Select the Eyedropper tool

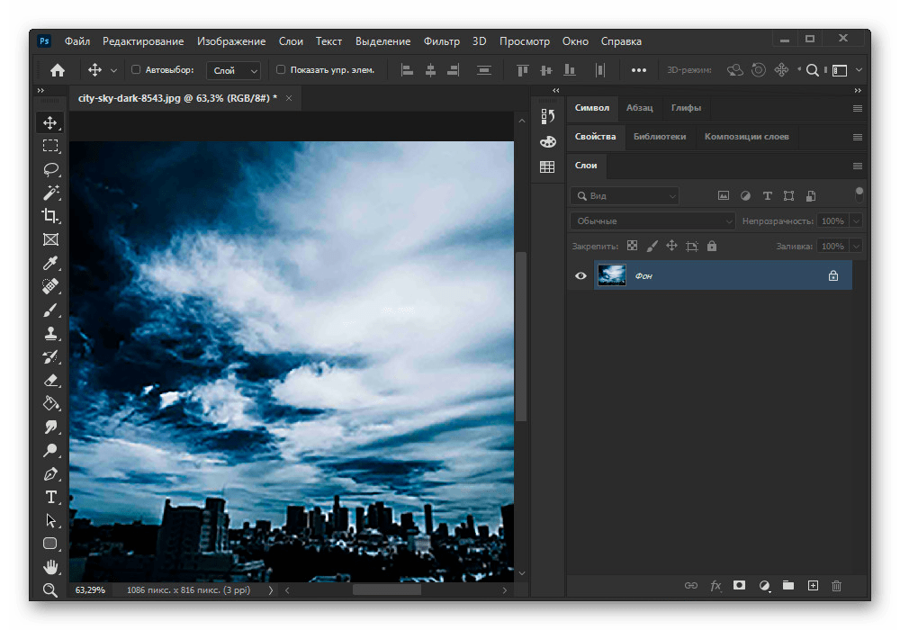click(x=49, y=264)
